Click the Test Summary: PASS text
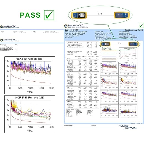The height and width of the screenshot is (144, 144). pos(134,30)
